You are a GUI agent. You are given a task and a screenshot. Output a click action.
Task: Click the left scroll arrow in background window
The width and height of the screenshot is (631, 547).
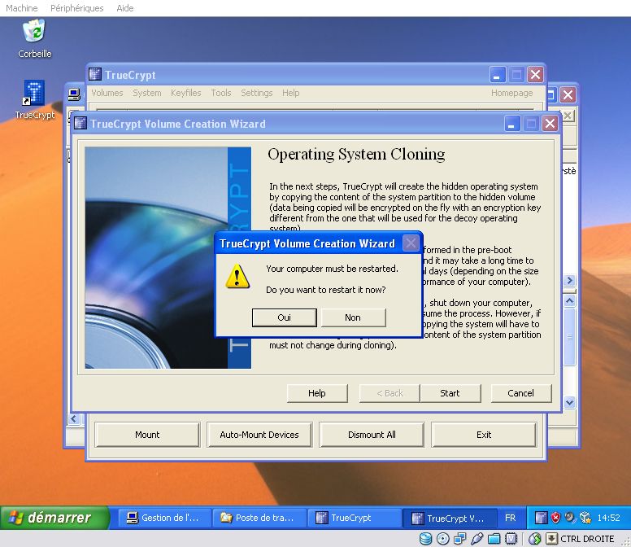(x=74, y=419)
